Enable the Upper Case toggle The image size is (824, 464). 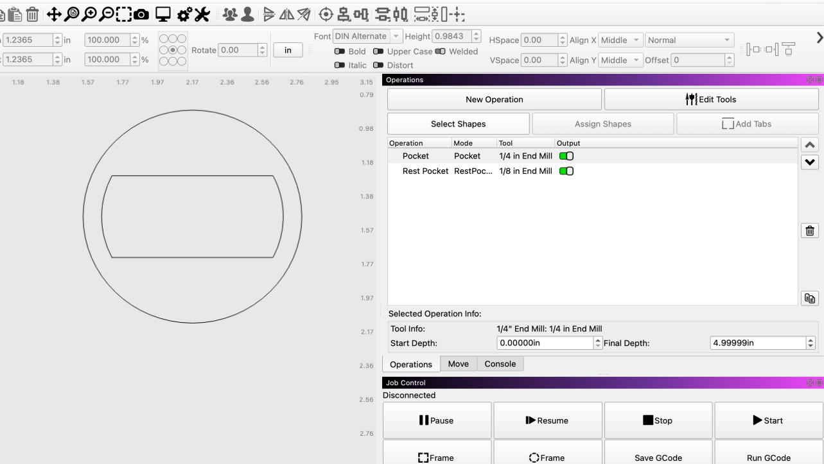[x=378, y=51]
